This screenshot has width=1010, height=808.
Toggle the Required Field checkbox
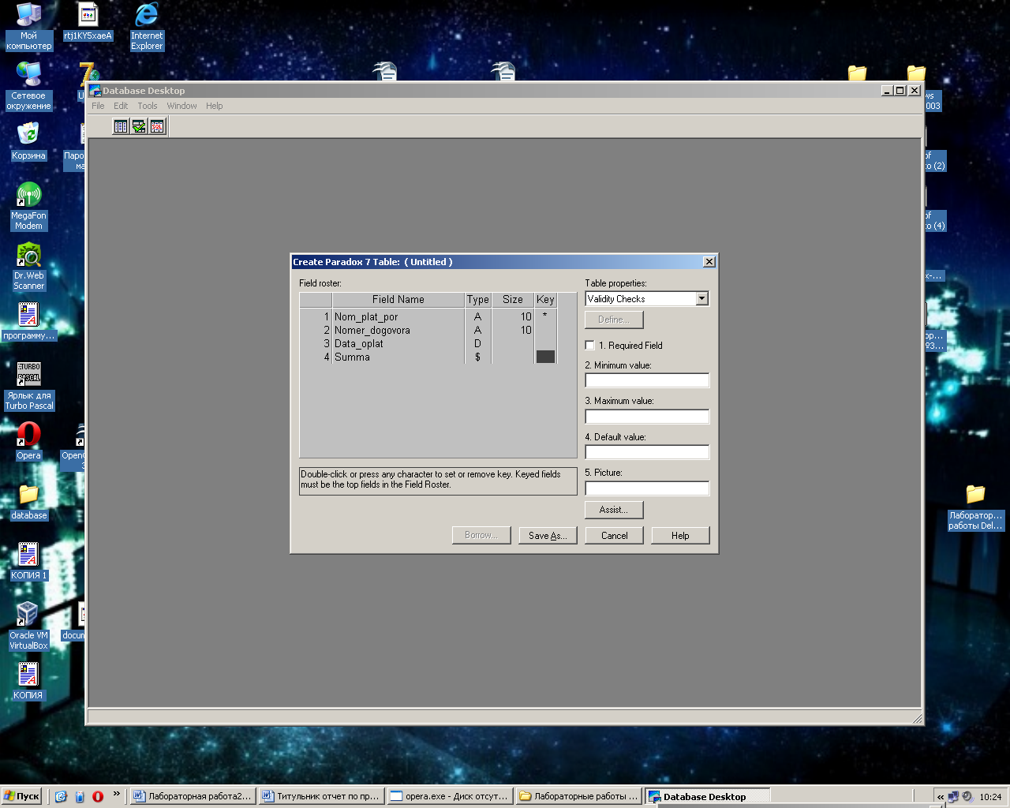[x=589, y=345]
